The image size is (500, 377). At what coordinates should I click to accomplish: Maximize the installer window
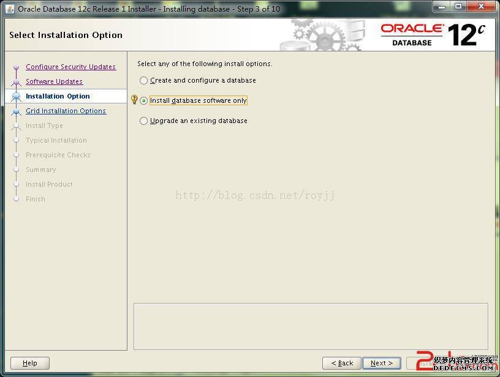tap(458, 7)
